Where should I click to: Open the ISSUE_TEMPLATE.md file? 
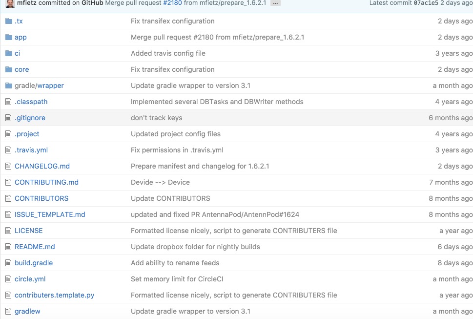(x=50, y=214)
